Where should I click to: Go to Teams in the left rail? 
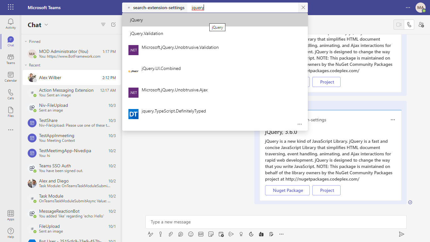11,59
